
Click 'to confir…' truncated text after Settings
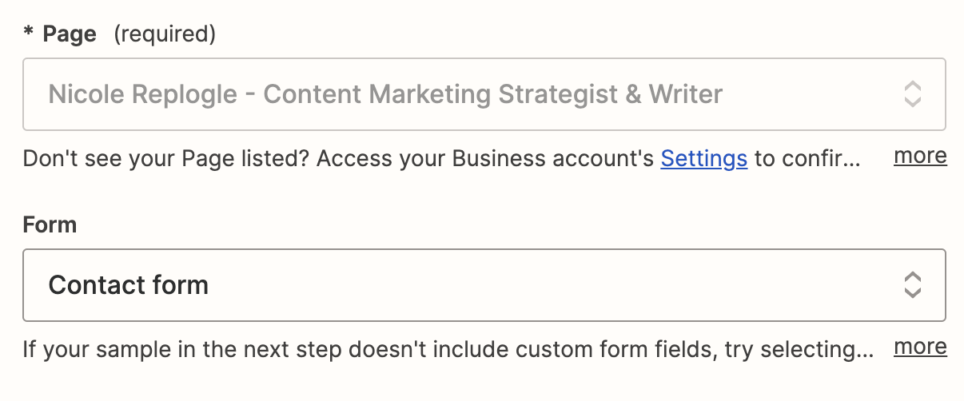[x=807, y=158]
